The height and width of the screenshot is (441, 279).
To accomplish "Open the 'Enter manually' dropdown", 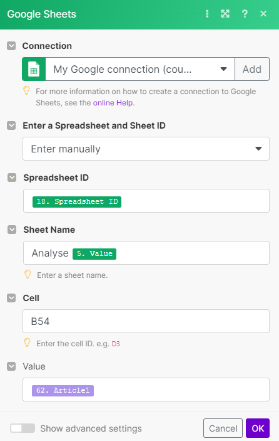I will coord(146,149).
